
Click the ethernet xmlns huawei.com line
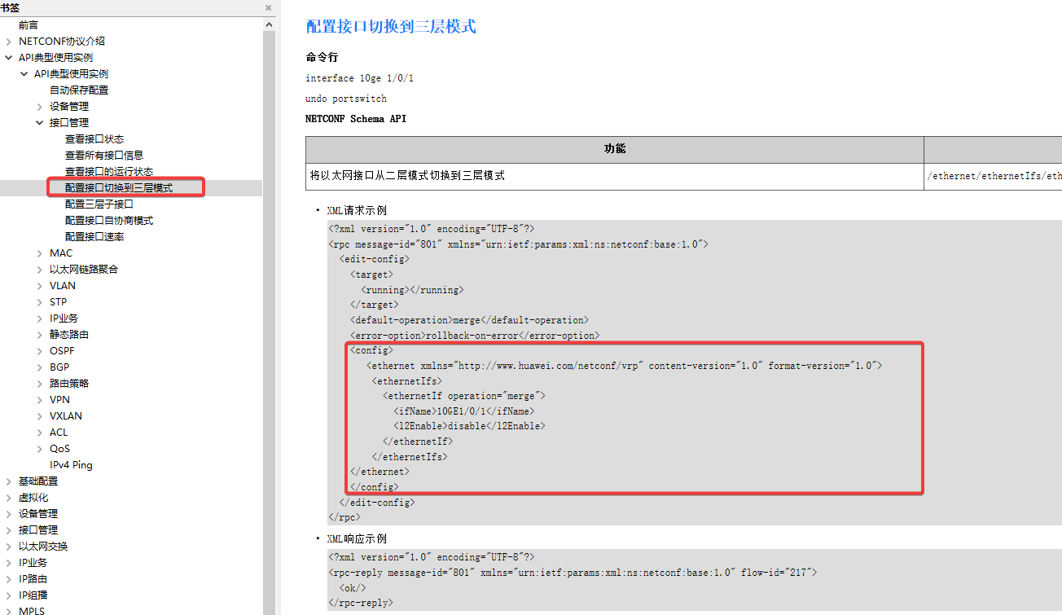624,366
